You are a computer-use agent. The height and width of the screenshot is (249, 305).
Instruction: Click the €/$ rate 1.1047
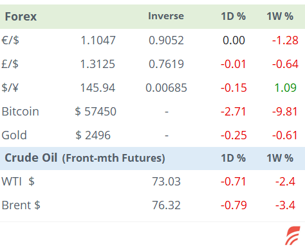pos(98,40)
